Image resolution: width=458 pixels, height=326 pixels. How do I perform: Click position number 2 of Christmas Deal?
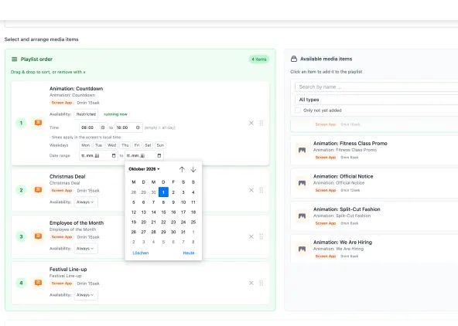click(x=21, y=190)
